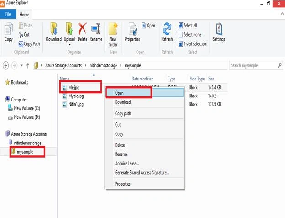
Task: Select Computer in the navigation pane
Action: [x=16, y=100]
